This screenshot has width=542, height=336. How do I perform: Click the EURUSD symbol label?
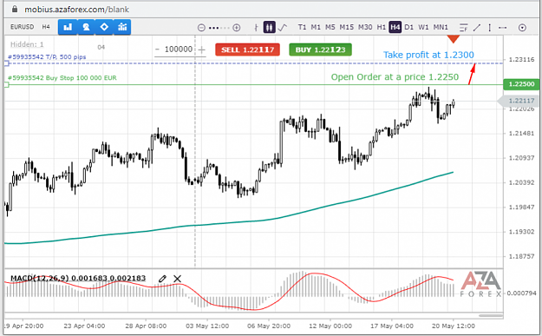click(x=23, y=27)
